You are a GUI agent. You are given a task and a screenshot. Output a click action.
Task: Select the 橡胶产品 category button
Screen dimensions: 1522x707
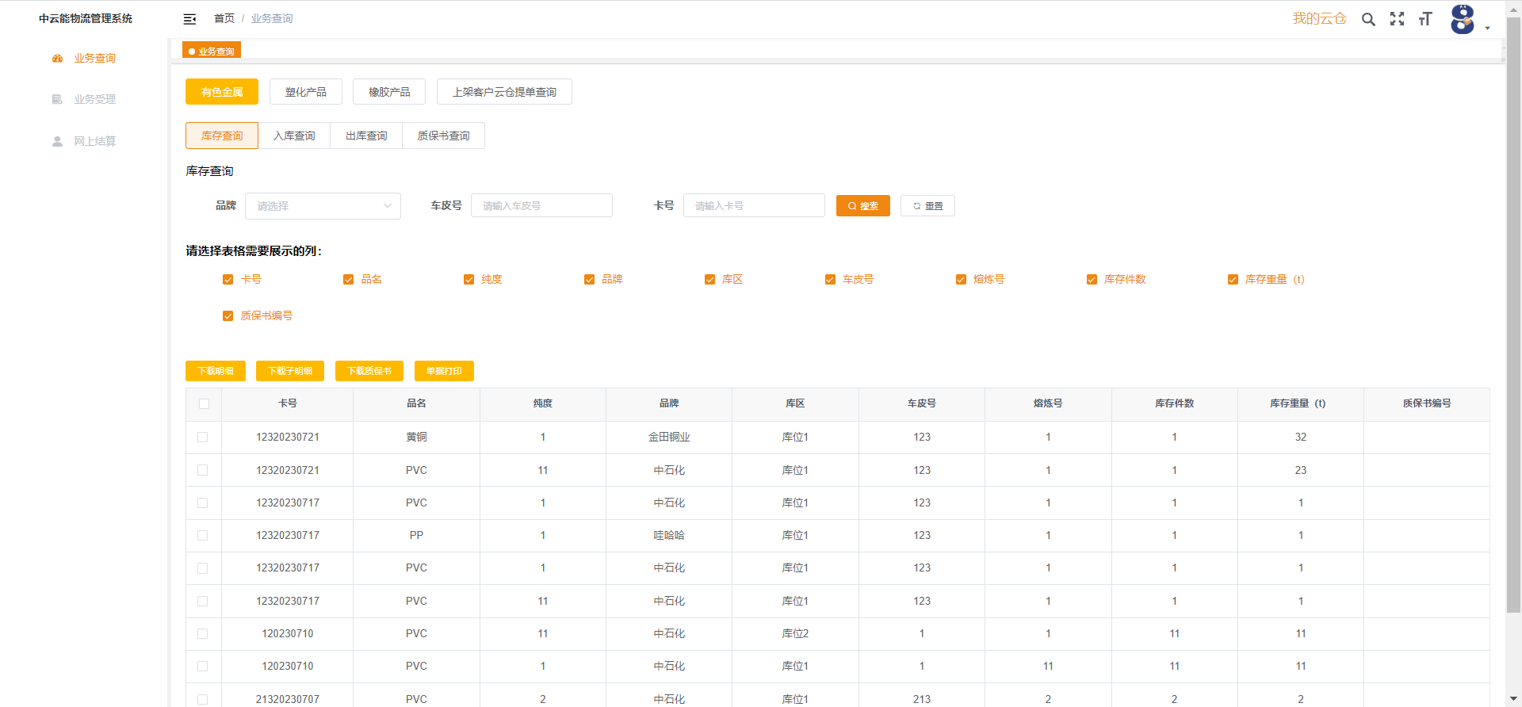pos(389,92)
